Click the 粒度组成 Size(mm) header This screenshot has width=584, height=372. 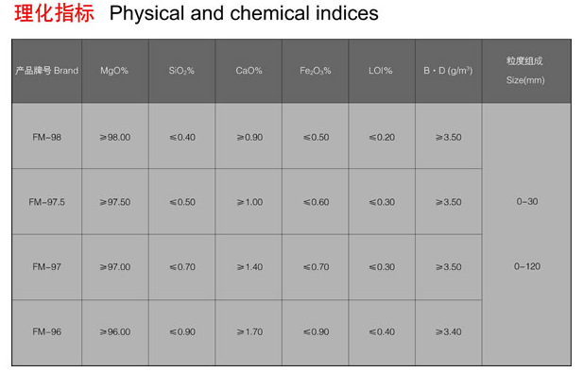(525, 71)
